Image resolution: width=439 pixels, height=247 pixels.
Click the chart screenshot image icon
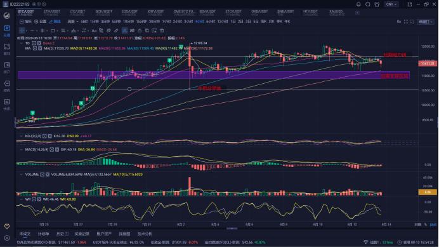click(154, 30)
